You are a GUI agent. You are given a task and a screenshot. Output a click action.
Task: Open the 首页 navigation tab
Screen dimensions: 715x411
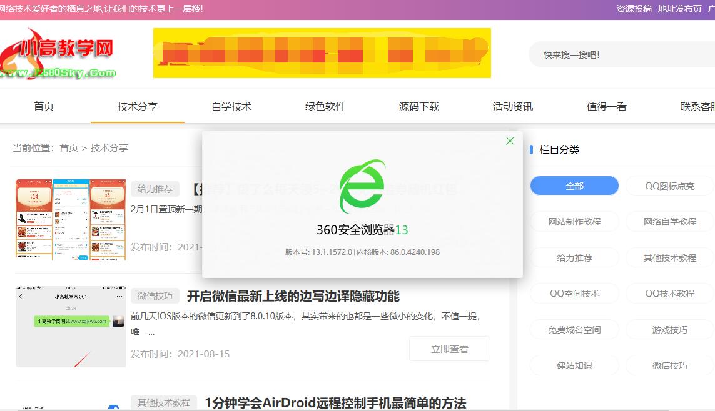pos(44,107)
